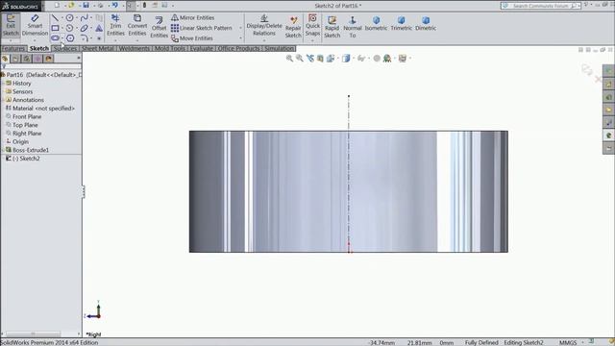Image resolution: width=615 pixels, height=346 pixels.
Task: Open the Surfaces tab
Action: pyautogui.click(x=65, y=48)
